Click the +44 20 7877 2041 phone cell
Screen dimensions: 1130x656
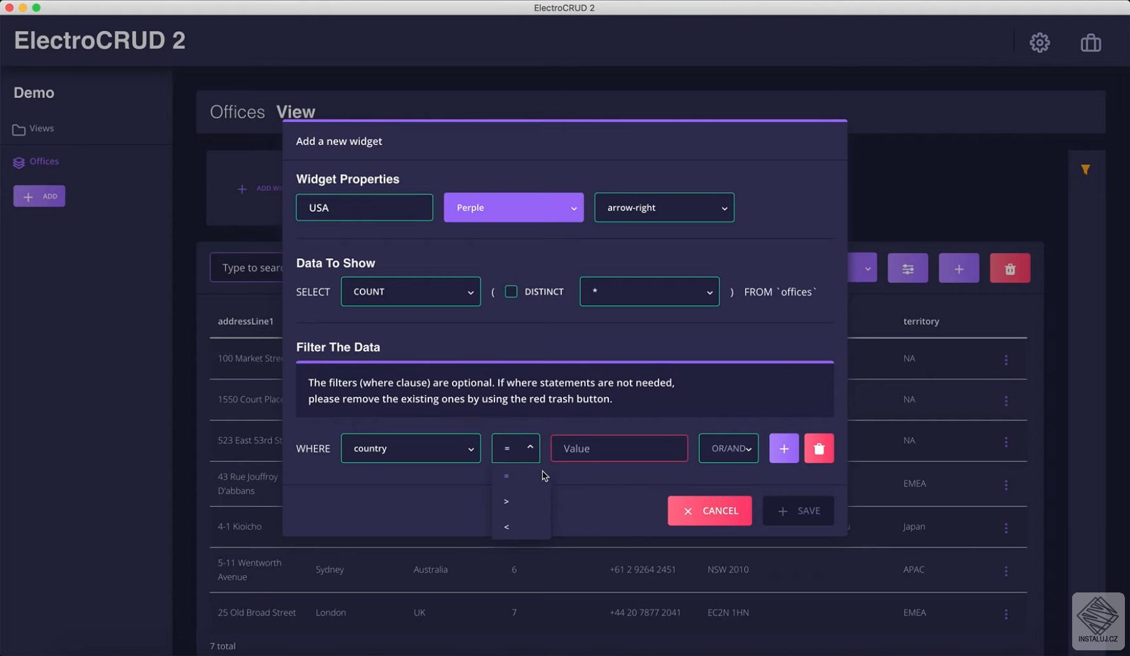tap(645, 613)
